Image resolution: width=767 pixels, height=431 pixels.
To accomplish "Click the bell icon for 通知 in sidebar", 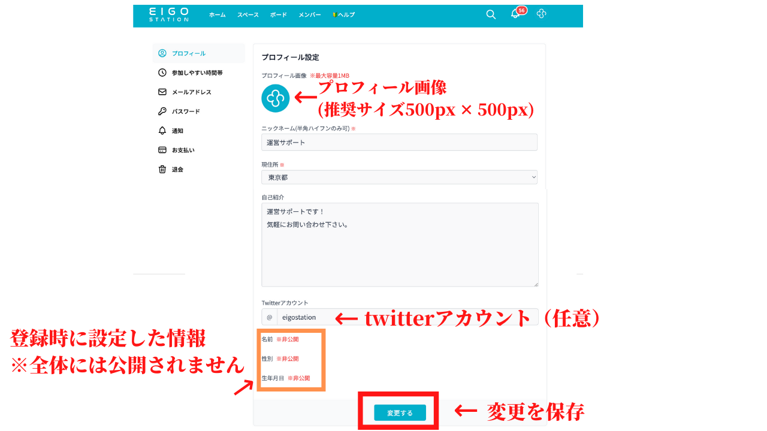I will coord(162,130).
